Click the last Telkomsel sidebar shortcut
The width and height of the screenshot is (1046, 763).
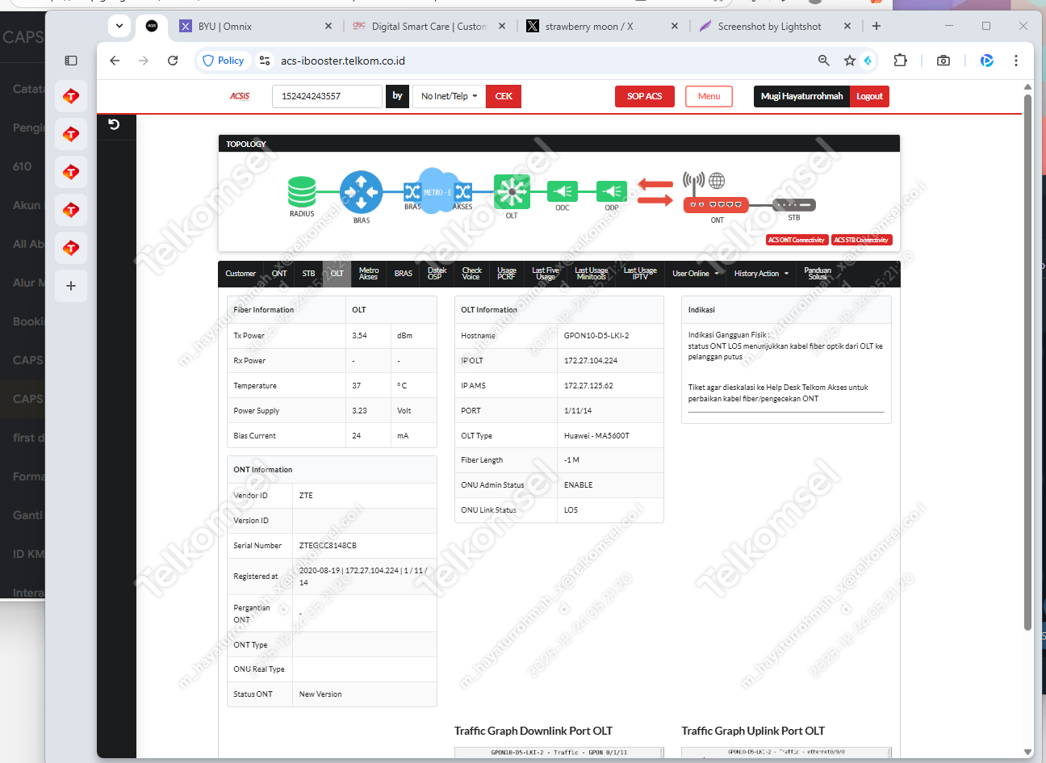(71, 248)
